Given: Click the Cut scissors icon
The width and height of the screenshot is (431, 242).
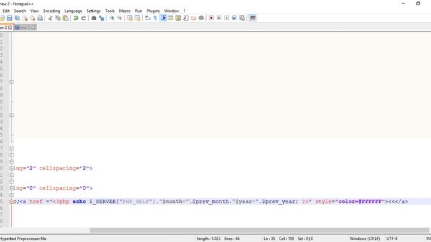Looking at the screenshot, I should 51,18.
